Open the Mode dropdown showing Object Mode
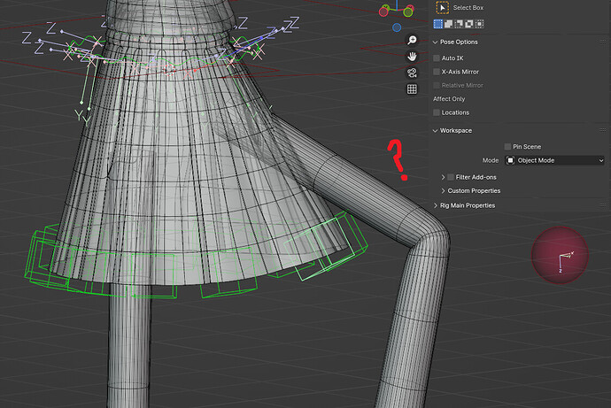The width and height of the screenshot is (611, 408). [555, 160]
